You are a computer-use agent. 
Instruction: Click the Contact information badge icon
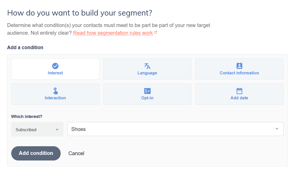click(x=239, y=66)
